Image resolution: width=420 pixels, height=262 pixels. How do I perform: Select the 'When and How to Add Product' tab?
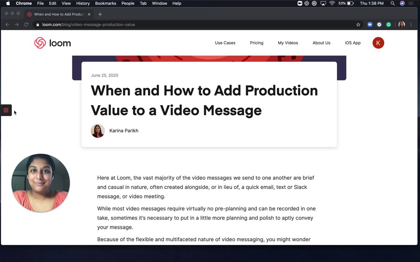click(59, 15)
